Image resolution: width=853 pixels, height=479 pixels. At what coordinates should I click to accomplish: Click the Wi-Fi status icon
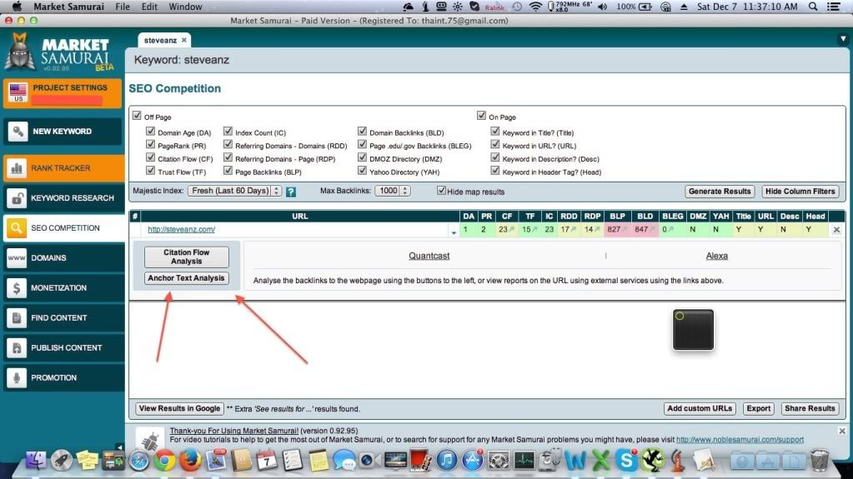tap(536, 7)
